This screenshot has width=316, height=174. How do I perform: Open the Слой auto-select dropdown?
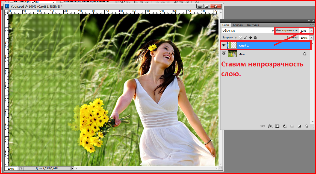(x=43, y=1)
